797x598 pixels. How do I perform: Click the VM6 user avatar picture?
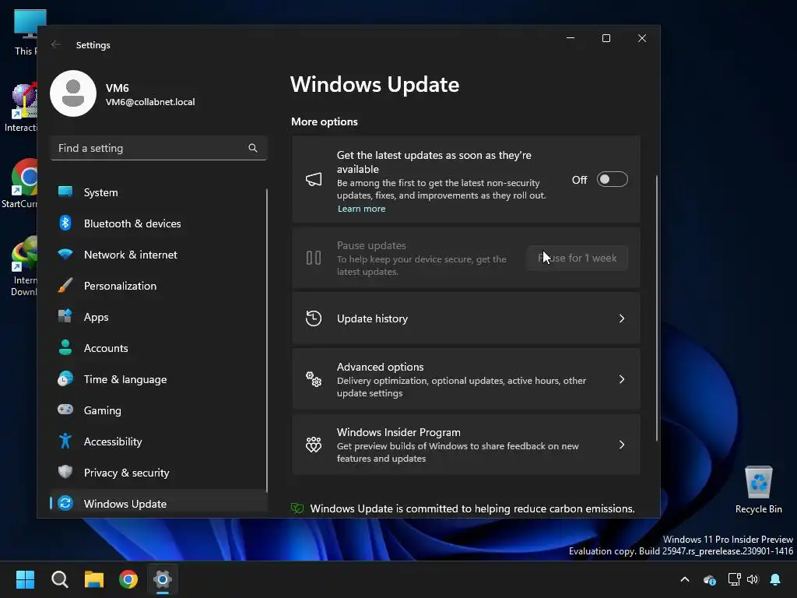pyautogui.click(x=73, y=93)
